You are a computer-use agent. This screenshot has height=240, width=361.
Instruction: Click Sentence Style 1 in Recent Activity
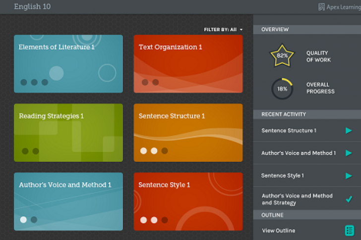282,176
